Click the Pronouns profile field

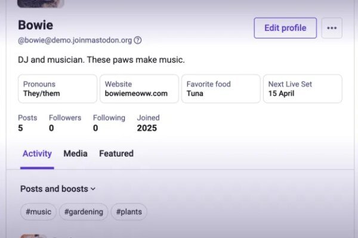57,89
